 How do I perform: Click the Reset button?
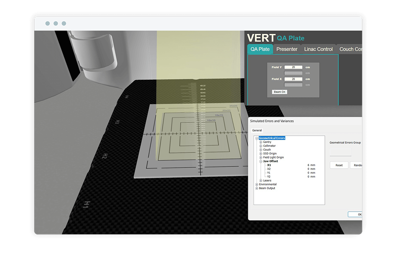339,165
